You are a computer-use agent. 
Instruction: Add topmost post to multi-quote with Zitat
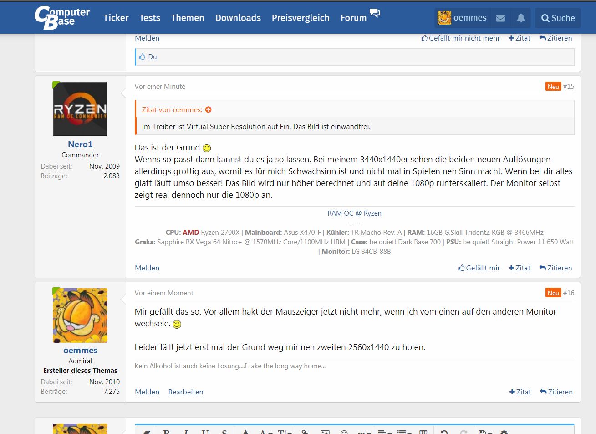[520, 38]
